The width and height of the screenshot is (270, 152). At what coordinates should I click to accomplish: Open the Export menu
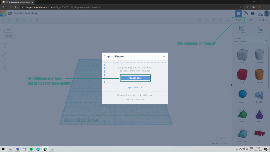click(250, 20)
